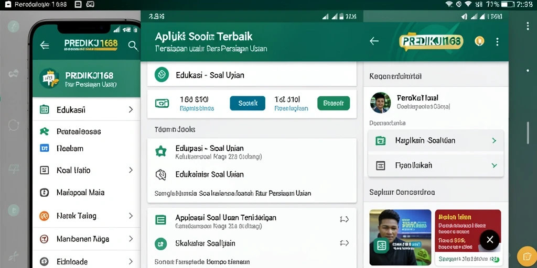This screenshot has height=268, width=537.
Task: Click the blue Sootaik button
Action: [248, 103]
